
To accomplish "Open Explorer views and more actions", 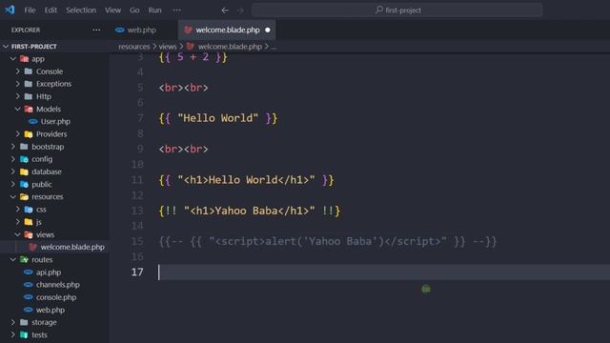I will tap(96, 30).
